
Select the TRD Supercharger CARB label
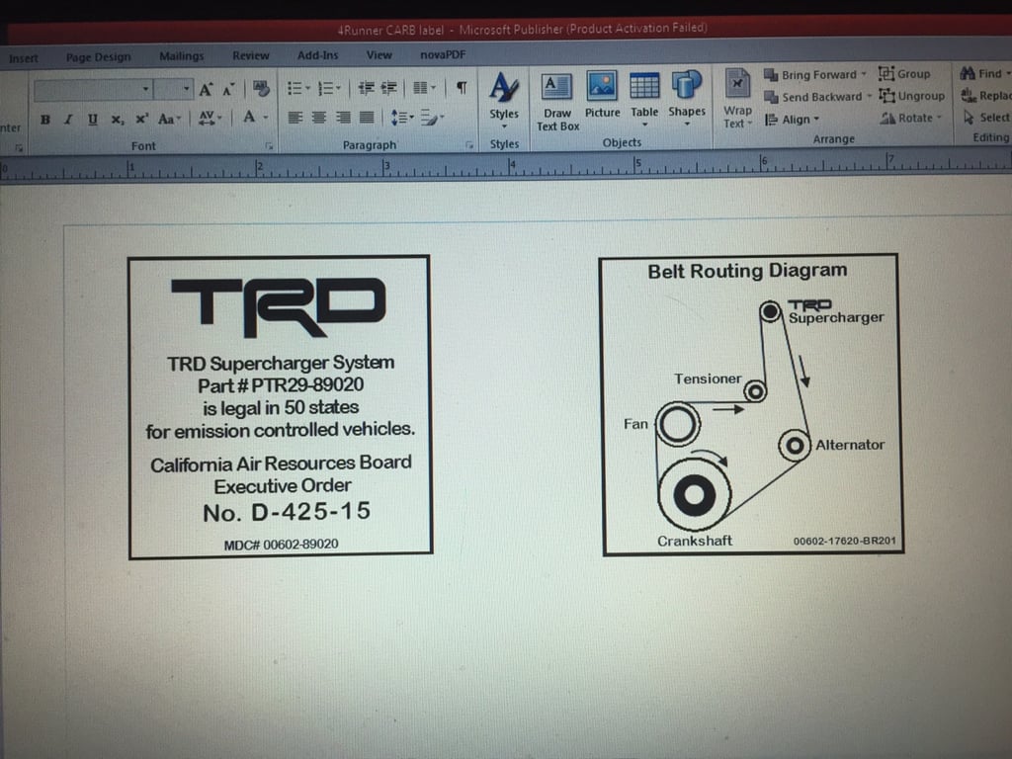pyautogui.click(x=280, y=406)
